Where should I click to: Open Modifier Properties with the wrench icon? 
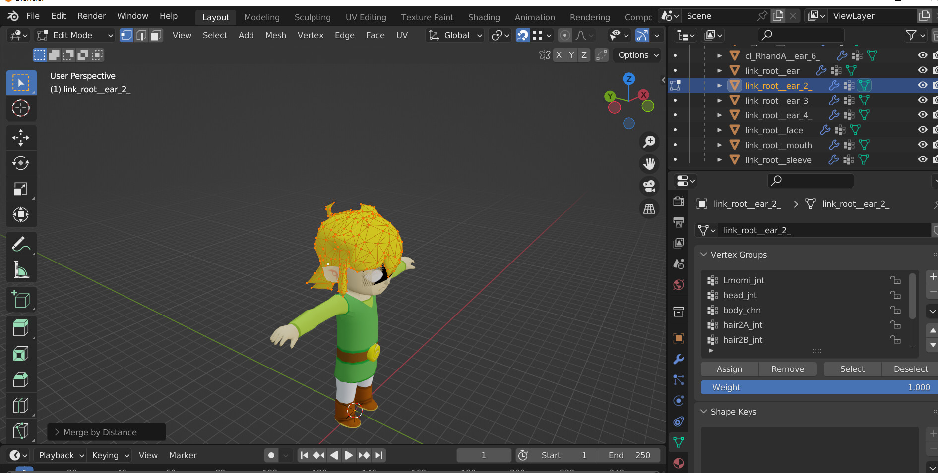click(x=678, y=359)
